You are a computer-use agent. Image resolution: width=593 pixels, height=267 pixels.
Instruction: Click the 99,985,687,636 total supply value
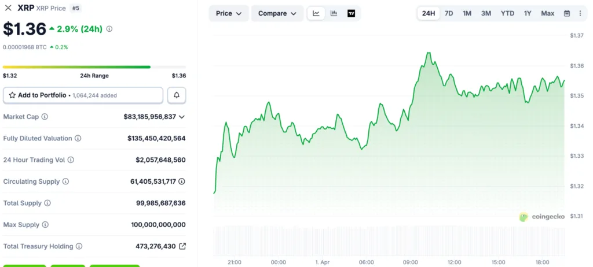pyautogui.click(x=161, y=203)
